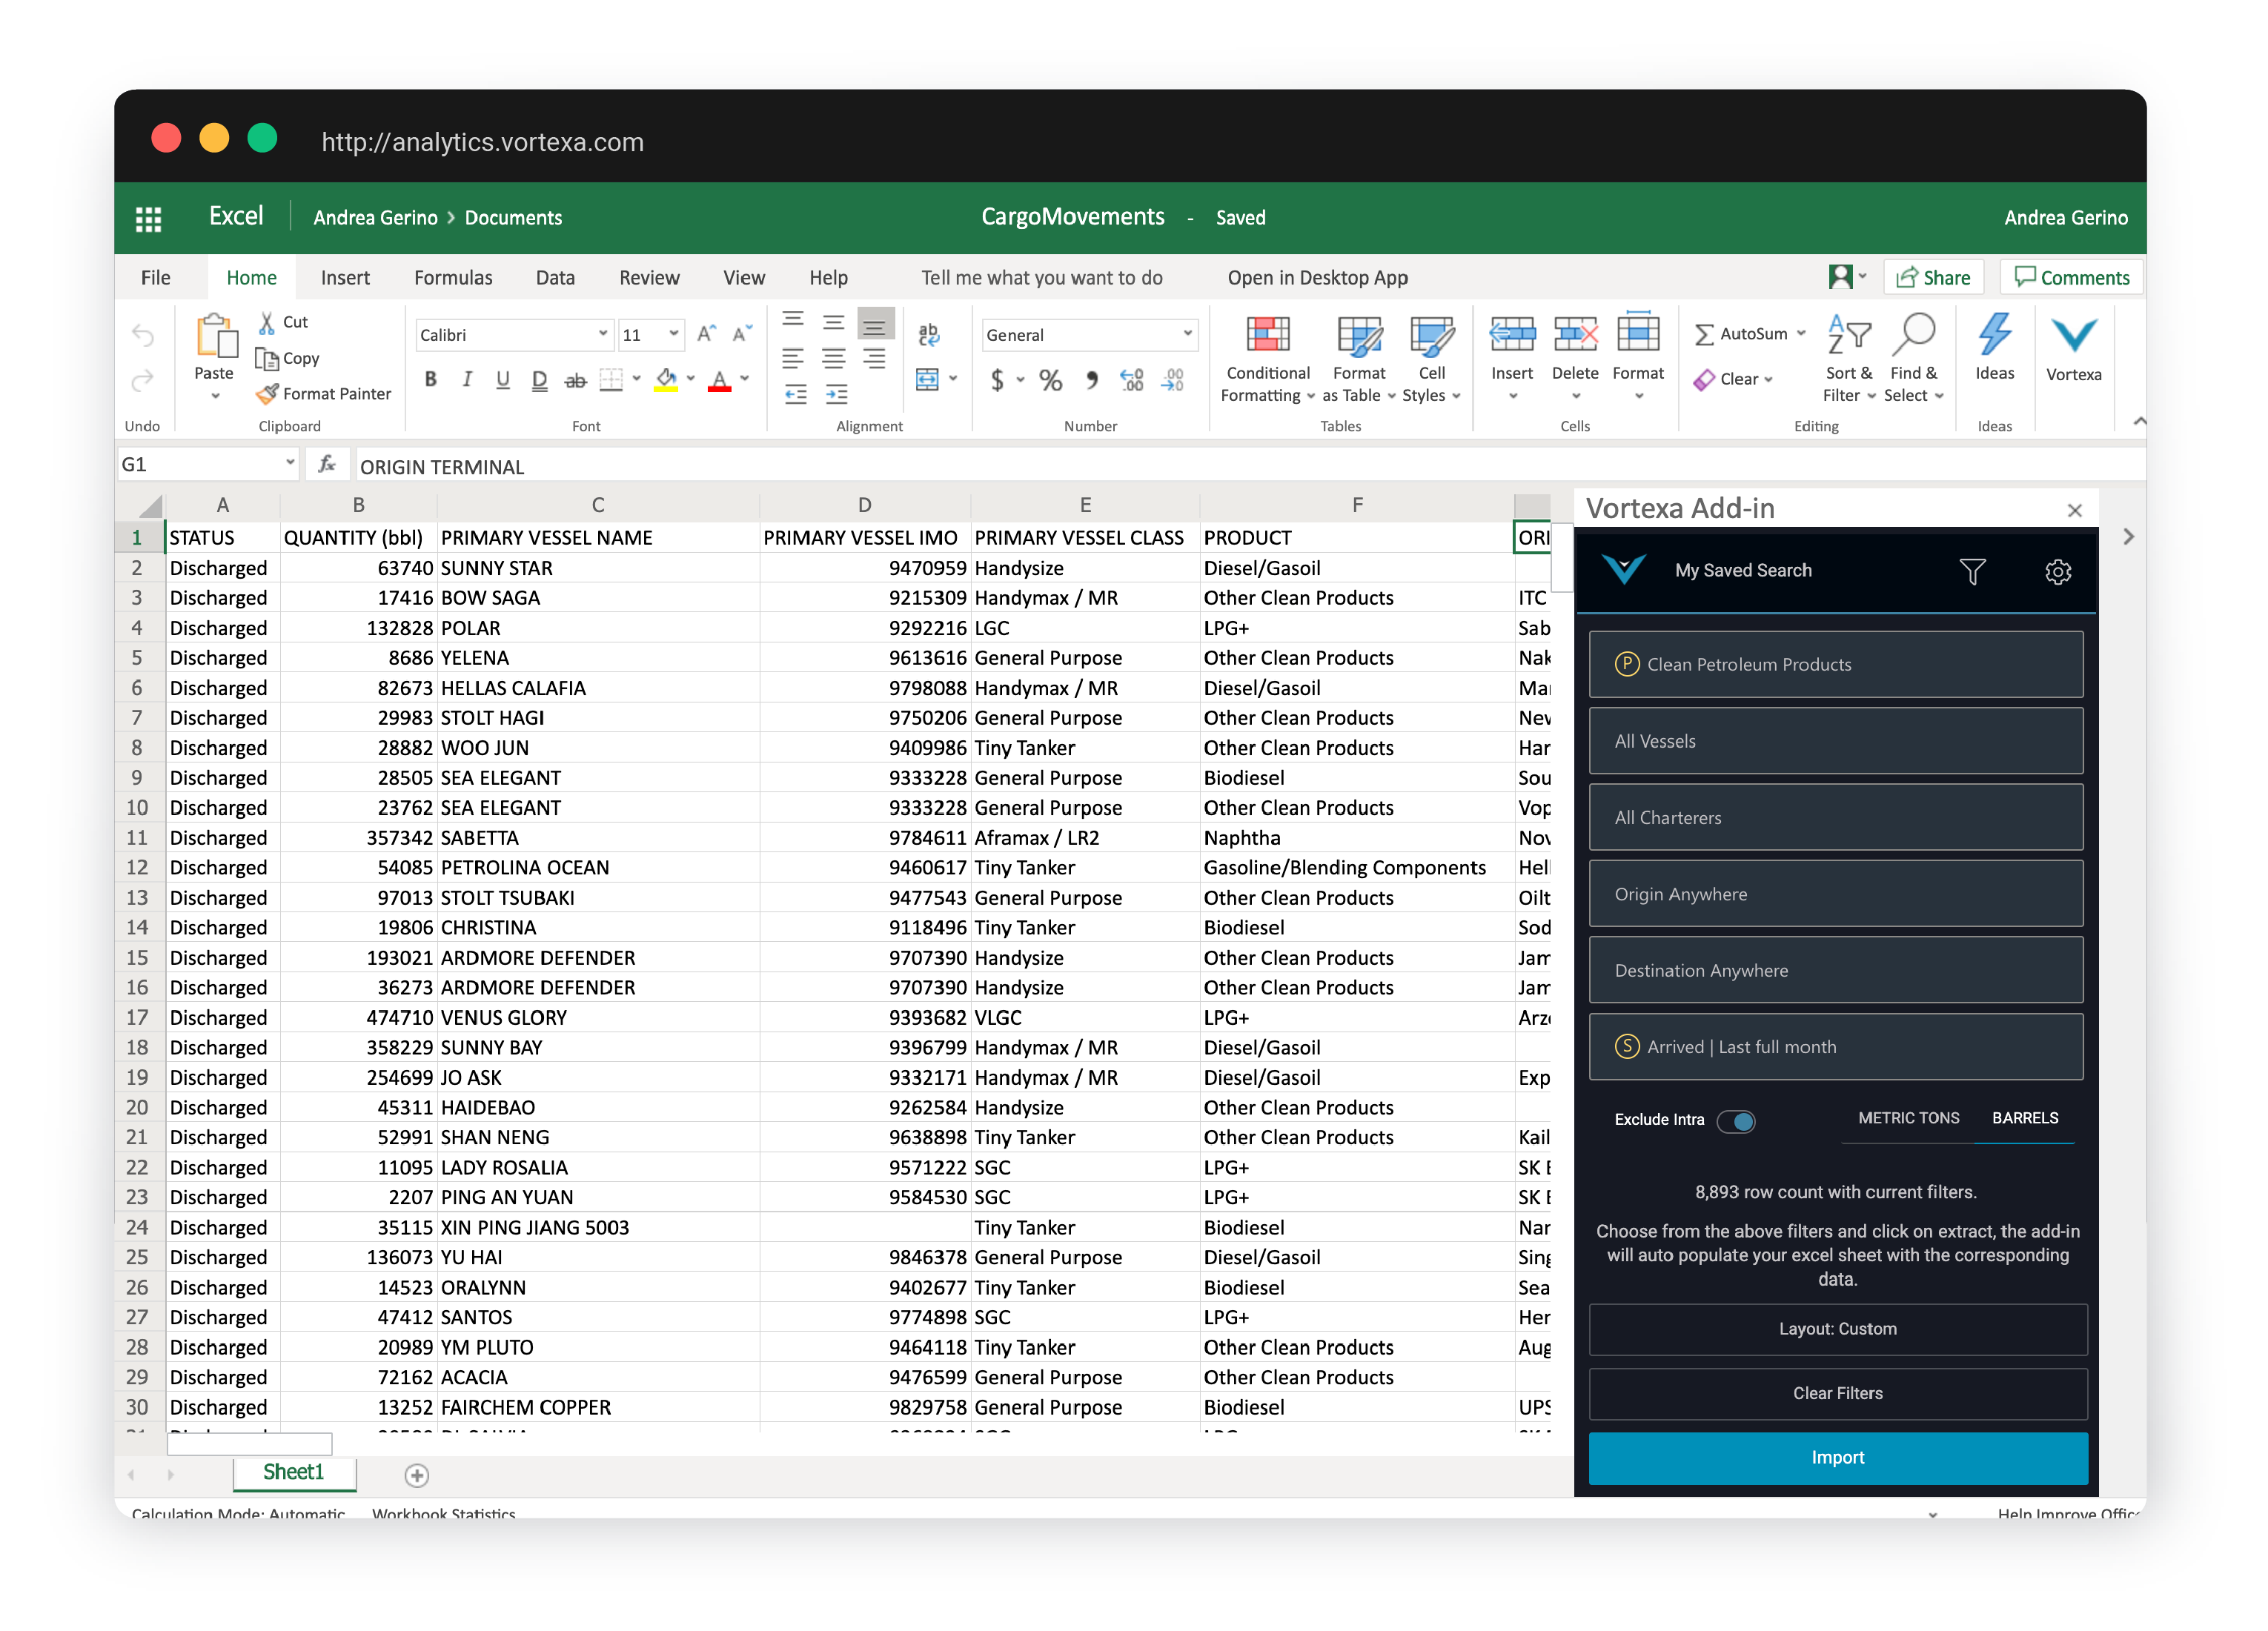Click the Layout: Custom button
The width and height of the screenshot is (2268, 1631).
[x=1837, y=1329]
